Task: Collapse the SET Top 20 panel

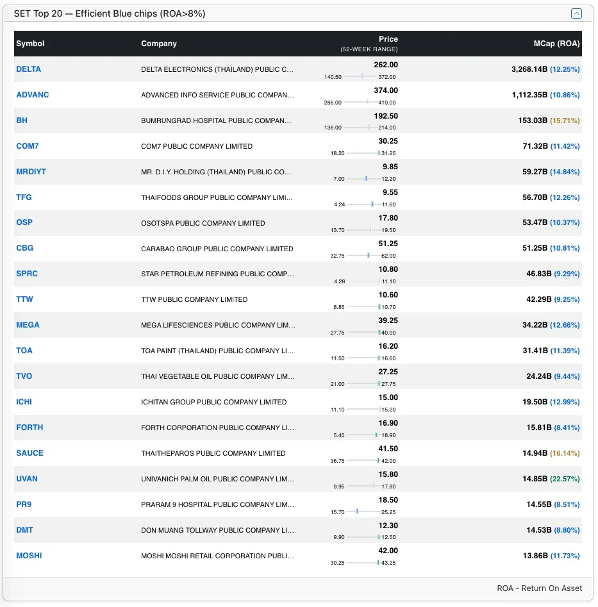Action: pyautogui.click(x=576, y=13)
